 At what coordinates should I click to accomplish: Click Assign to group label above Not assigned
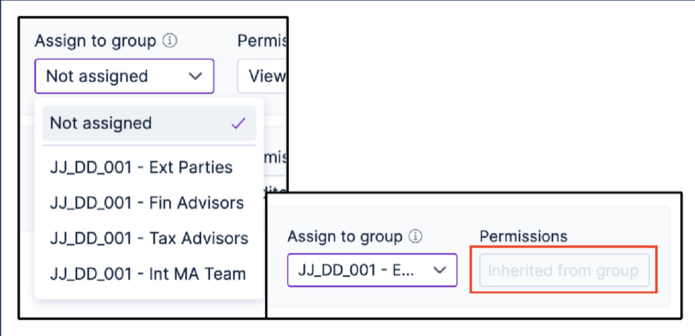(95, 41)
